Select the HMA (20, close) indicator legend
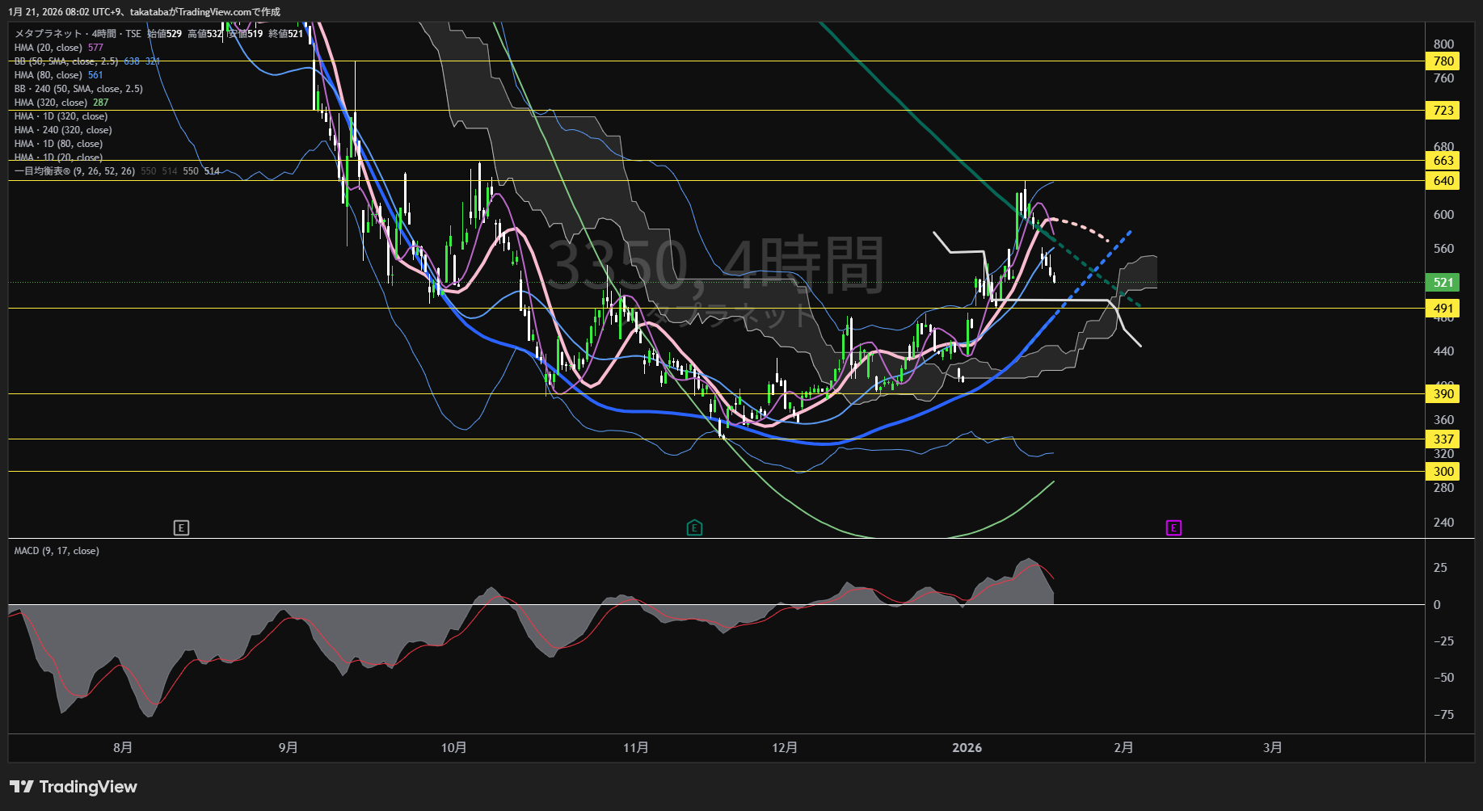Viewport: 1483px width, 811px height. 48,48
